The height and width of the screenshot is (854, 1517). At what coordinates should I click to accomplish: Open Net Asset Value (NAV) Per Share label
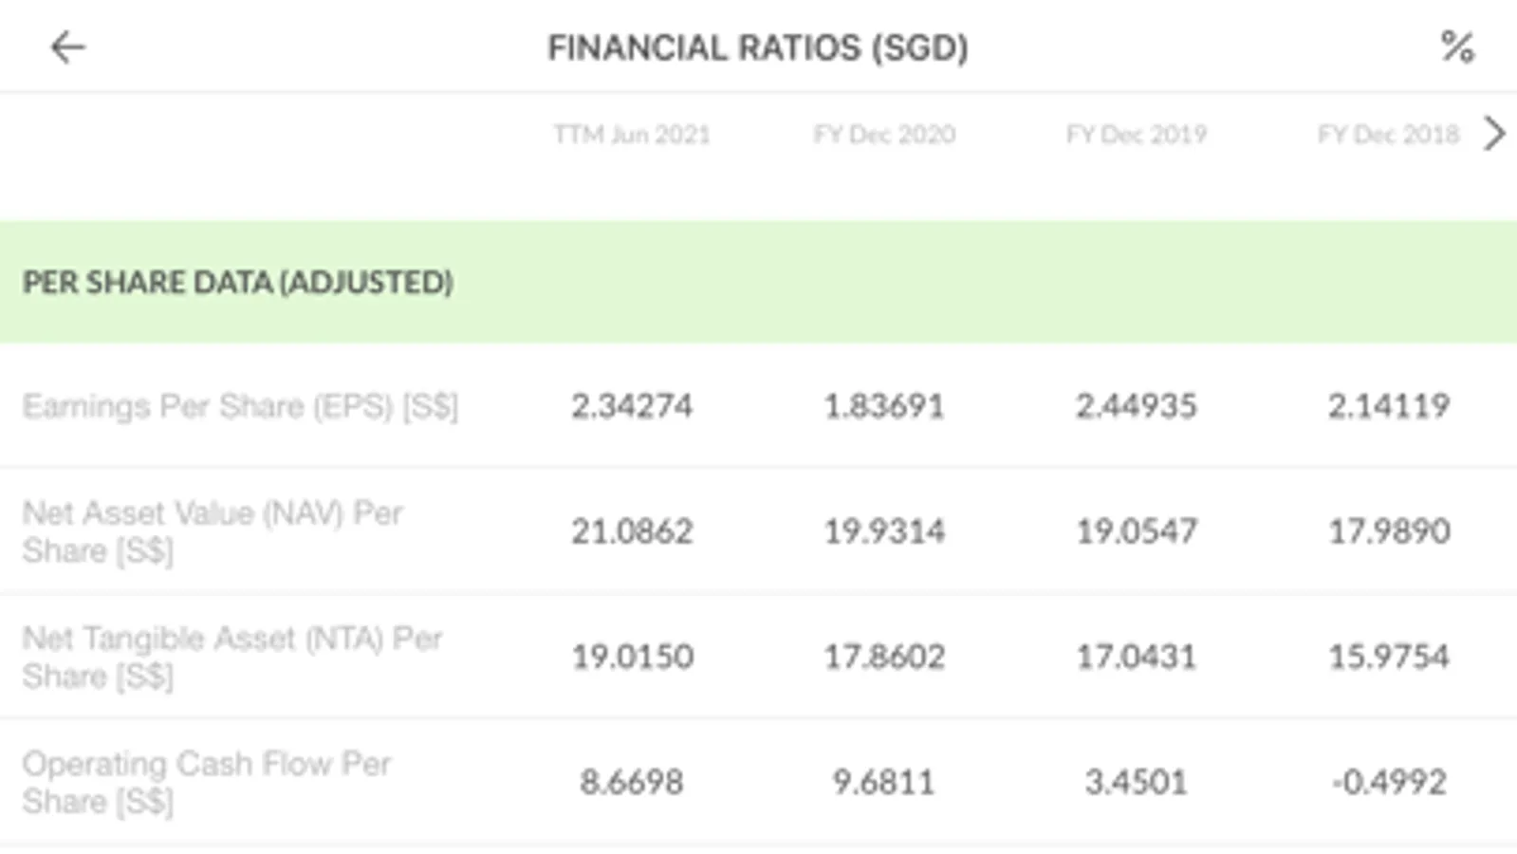[x=213, y=531]
